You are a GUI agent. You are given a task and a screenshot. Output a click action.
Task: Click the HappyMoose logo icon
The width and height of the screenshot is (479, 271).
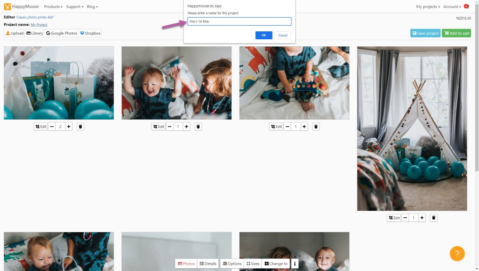(7, 7)
